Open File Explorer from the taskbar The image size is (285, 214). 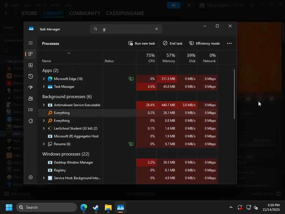[x=108, y=207]
